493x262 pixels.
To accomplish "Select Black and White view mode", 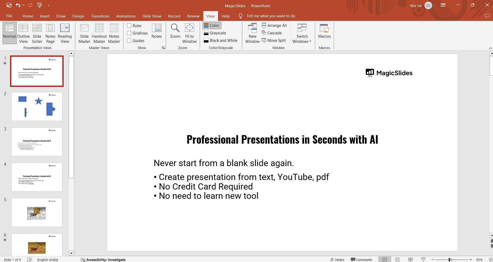I will tap(221, 40).
